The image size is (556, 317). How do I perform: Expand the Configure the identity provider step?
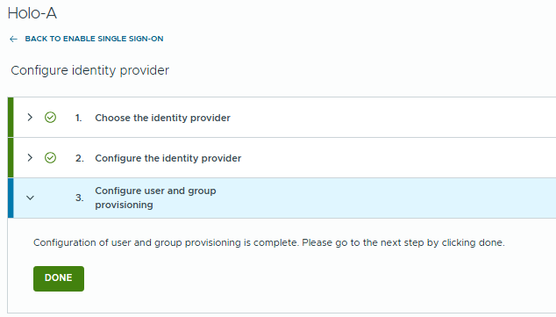click(x=30, y=157)
